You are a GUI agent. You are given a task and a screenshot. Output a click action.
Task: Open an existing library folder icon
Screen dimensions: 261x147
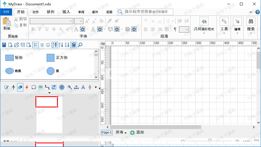pos(17,45)
